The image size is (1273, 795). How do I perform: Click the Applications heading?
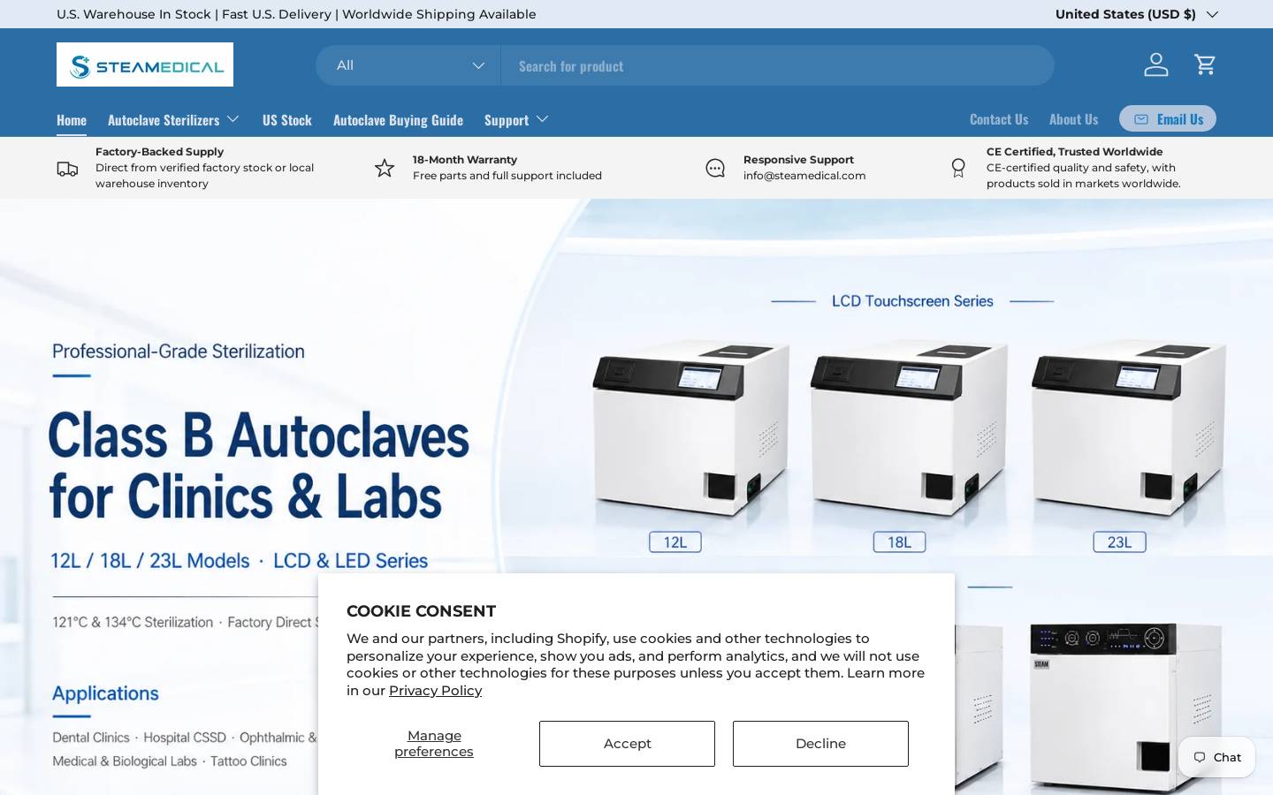coord(105,693)
